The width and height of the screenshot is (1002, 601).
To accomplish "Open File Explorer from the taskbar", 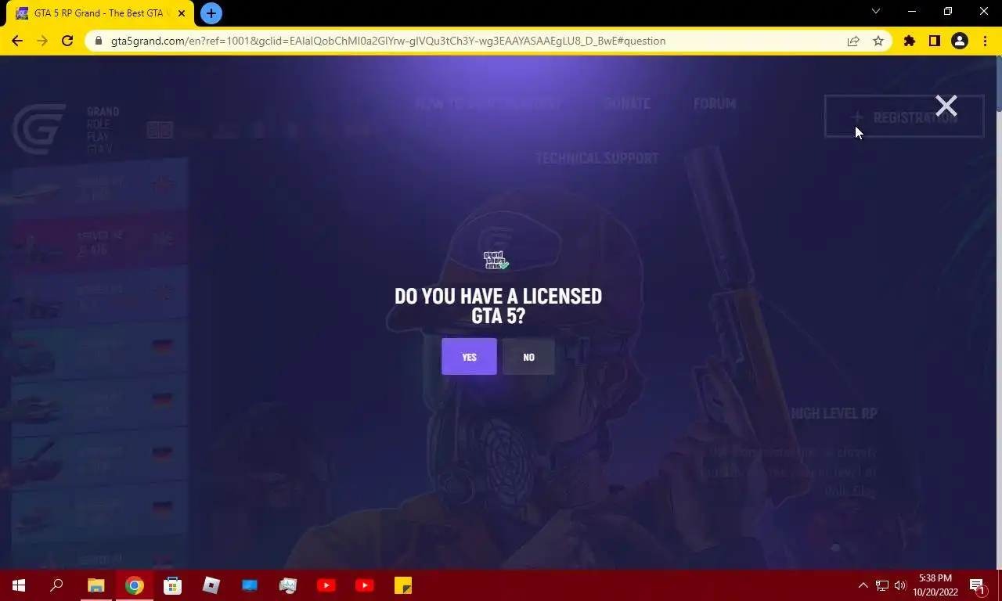I will [96, 585].
